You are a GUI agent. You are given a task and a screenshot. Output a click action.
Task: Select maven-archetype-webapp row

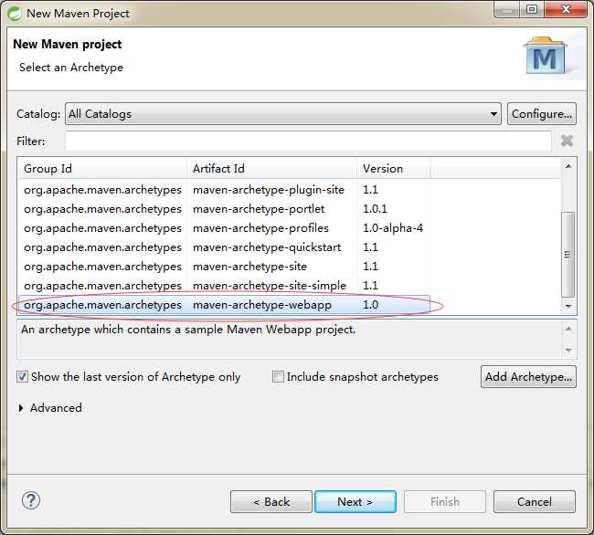(x=224, y=305)
